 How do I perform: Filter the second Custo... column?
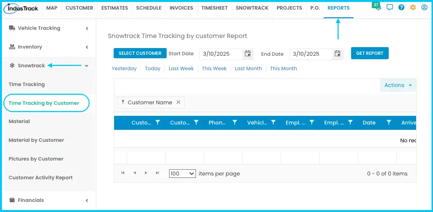(x=196, y=123)
